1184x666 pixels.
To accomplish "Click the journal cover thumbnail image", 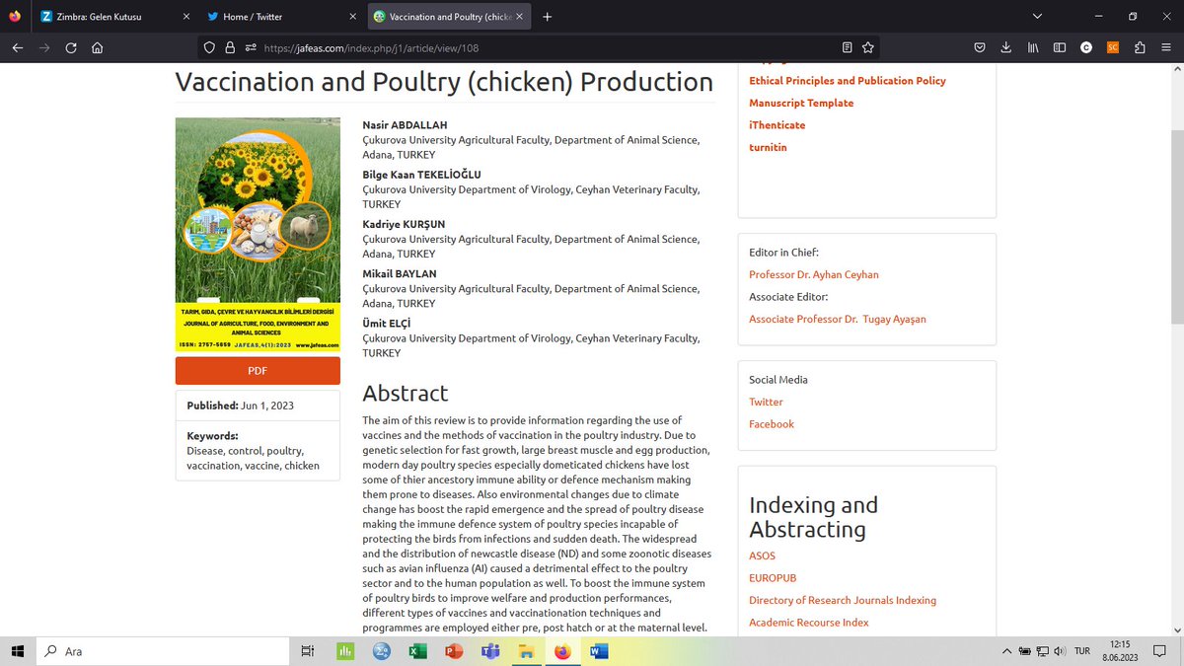I will click(258, 235).
